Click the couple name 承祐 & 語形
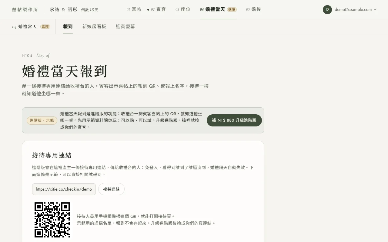Screen dimensions: 388x242 [x=63, y=10]
